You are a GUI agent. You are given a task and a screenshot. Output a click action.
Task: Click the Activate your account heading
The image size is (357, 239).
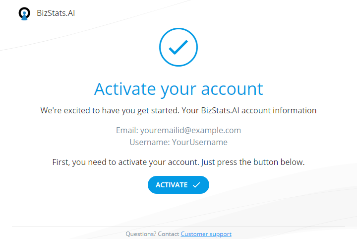click(178, 89)
